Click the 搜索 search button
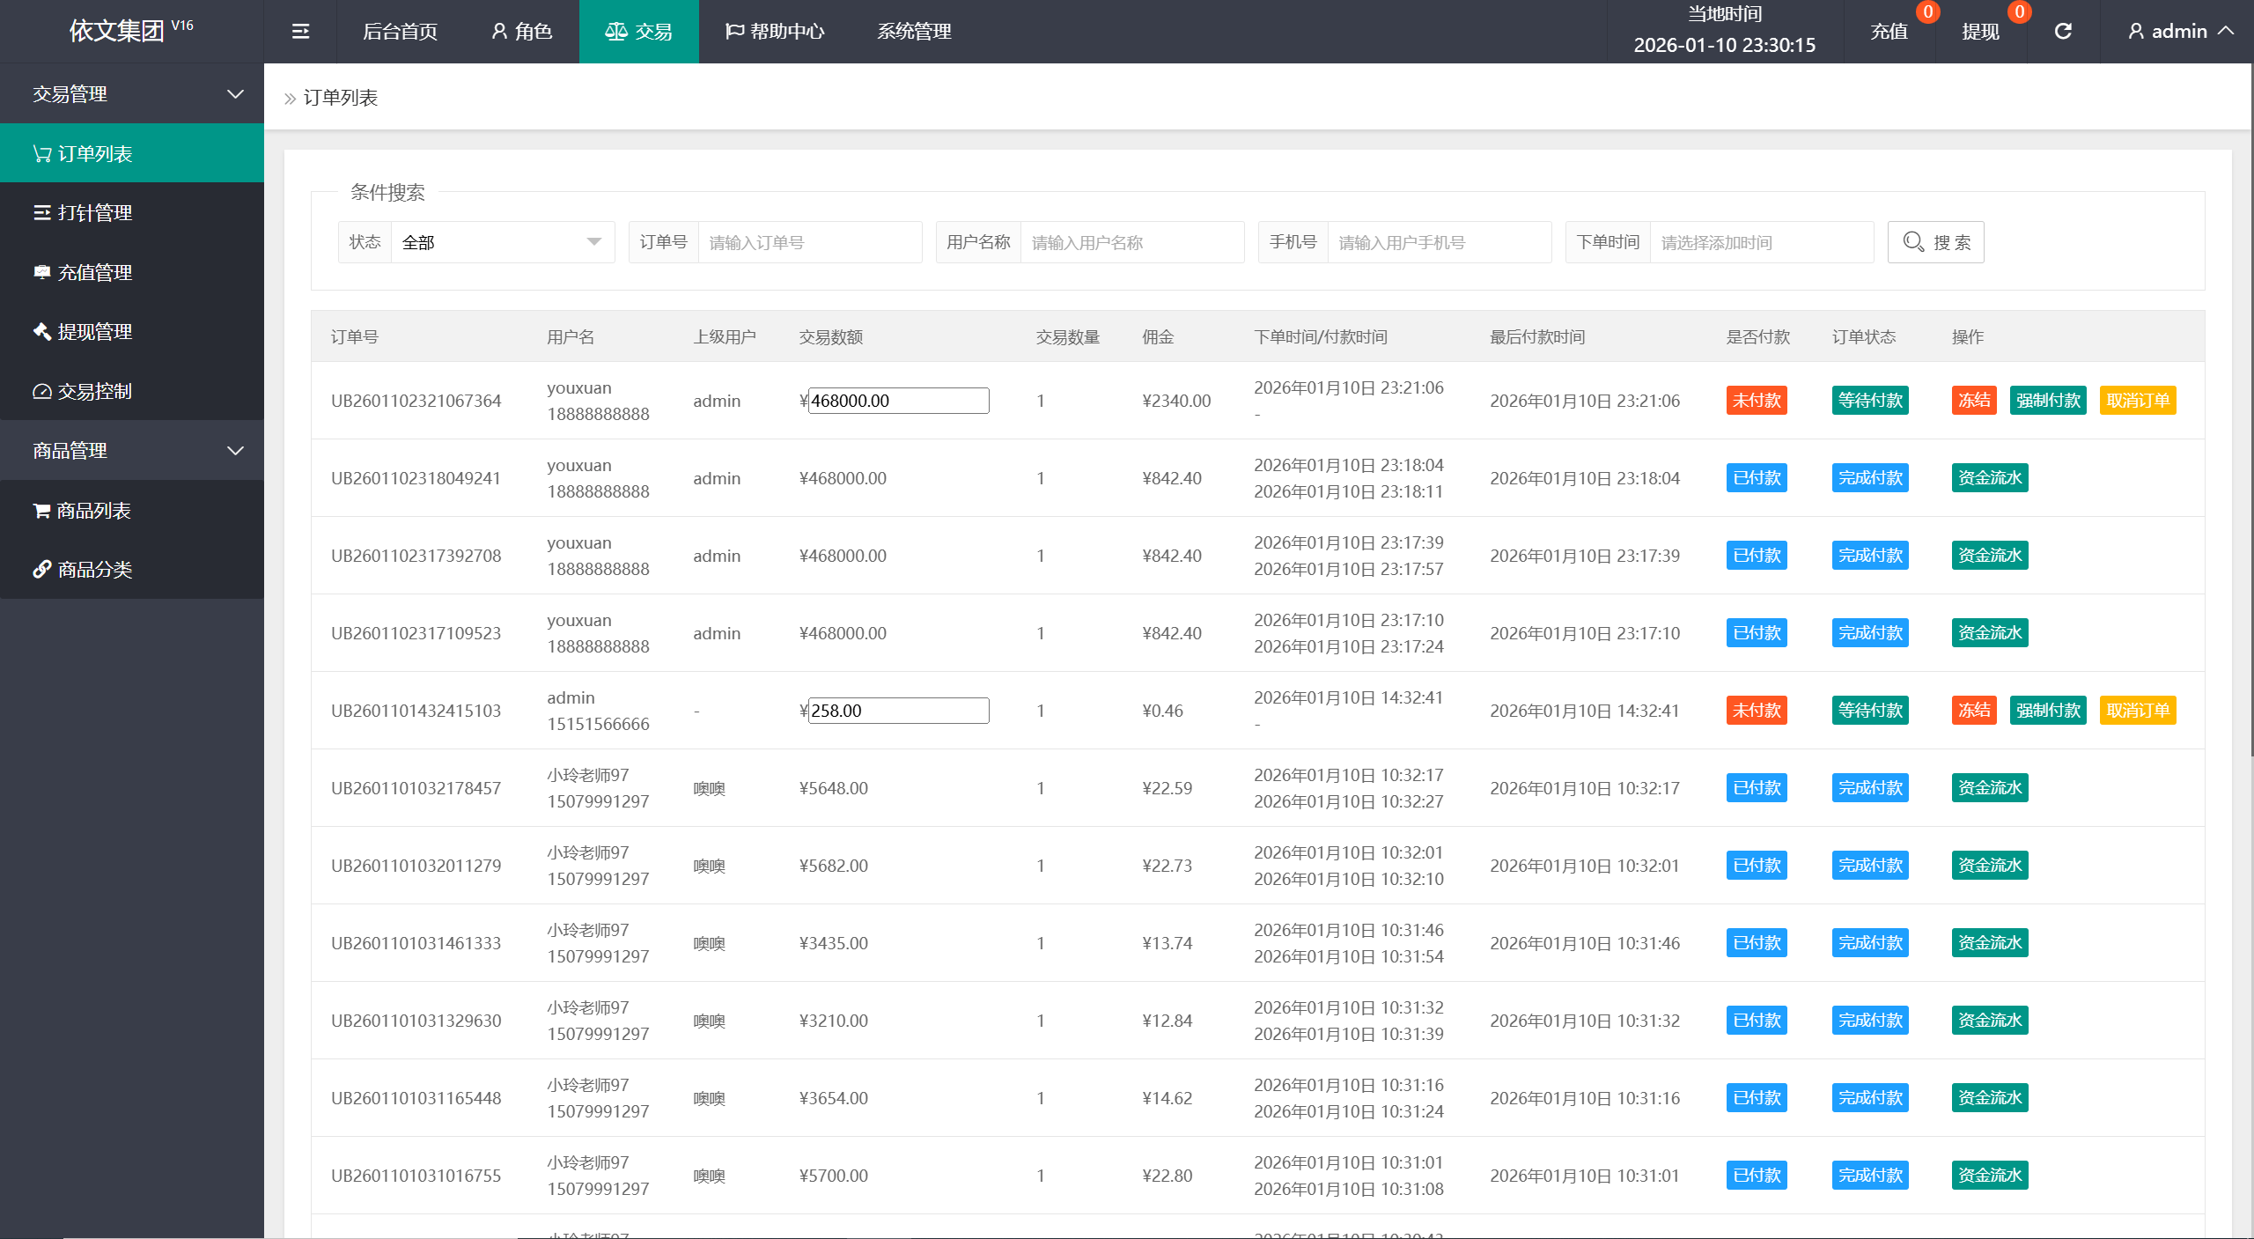2254x1239 pixels. 1935,242
